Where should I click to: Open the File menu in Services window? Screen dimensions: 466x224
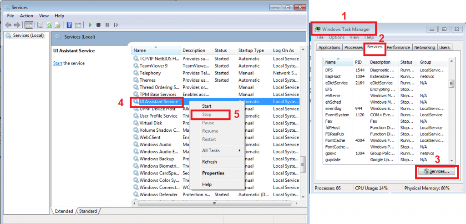[x=10, y=16]
